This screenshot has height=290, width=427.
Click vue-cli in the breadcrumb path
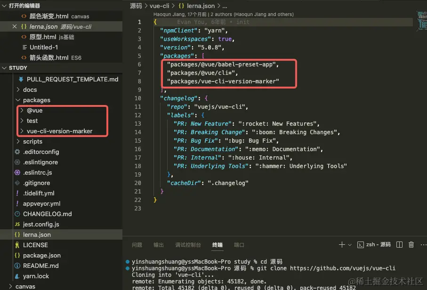[x=159, y=6]
